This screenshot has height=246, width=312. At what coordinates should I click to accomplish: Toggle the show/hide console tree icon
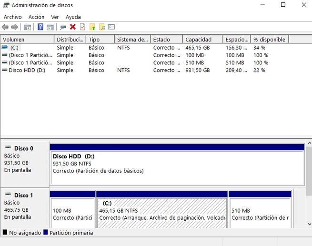tap(28, 27)
